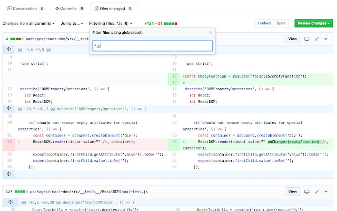View the DOMPropertyOperations test file

tap(292, 39)
